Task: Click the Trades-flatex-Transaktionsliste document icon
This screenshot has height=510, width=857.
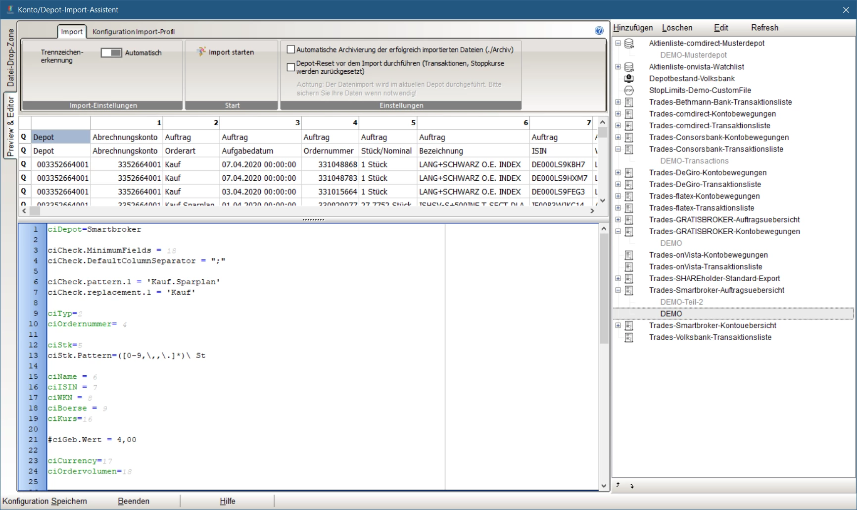Action: click(x=629, y=208)
